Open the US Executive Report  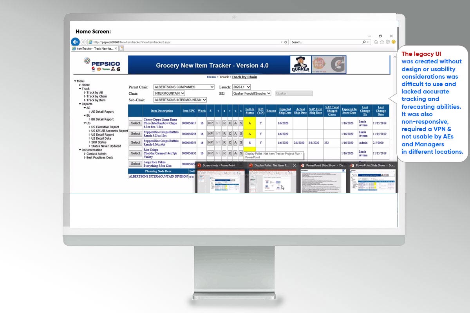[105, 127]
